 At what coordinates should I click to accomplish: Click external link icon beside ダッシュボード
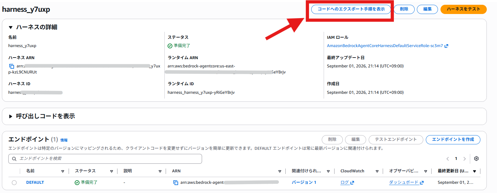coord(422,183)
